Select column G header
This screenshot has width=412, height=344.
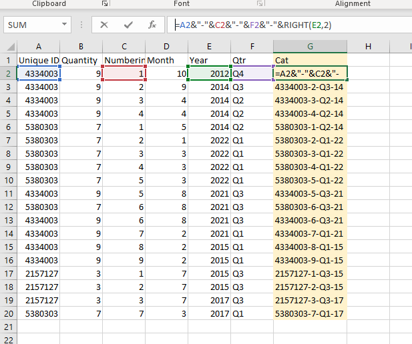(310, 47)
